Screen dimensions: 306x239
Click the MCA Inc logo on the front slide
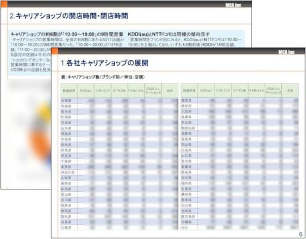click(286, 52)
